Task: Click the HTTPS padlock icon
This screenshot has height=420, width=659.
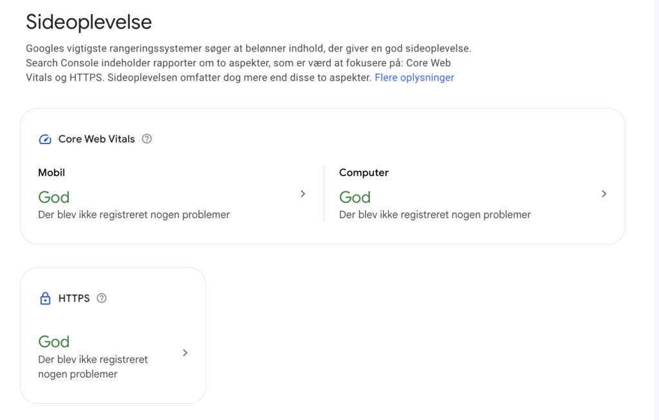Action: click(x=45, y=298)
